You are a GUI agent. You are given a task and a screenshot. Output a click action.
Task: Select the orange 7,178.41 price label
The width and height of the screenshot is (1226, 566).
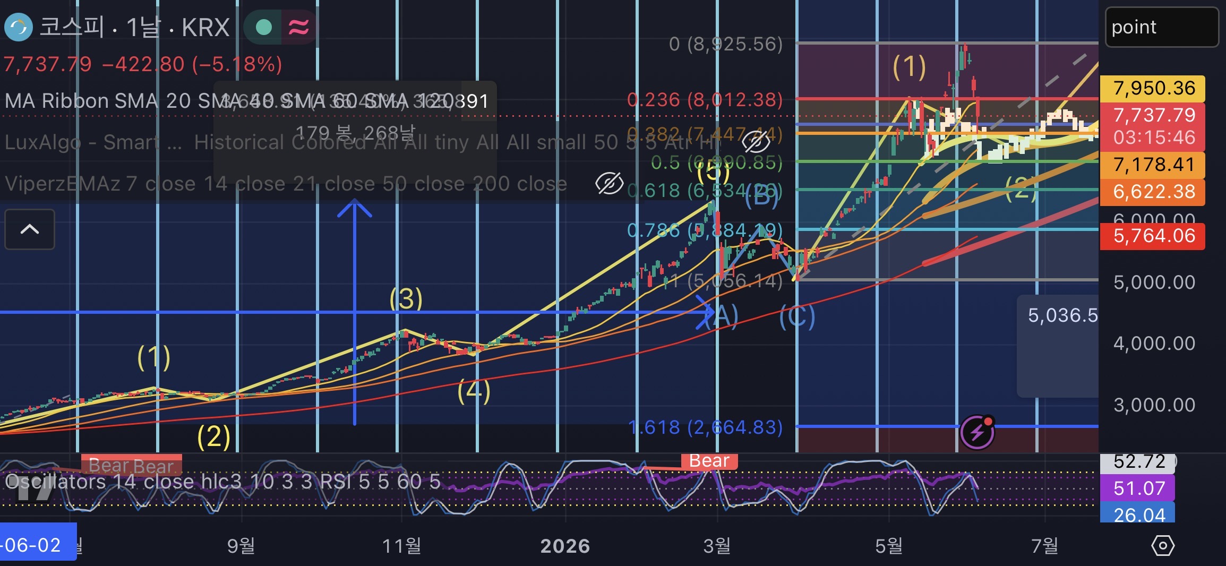click(1153, 165)
